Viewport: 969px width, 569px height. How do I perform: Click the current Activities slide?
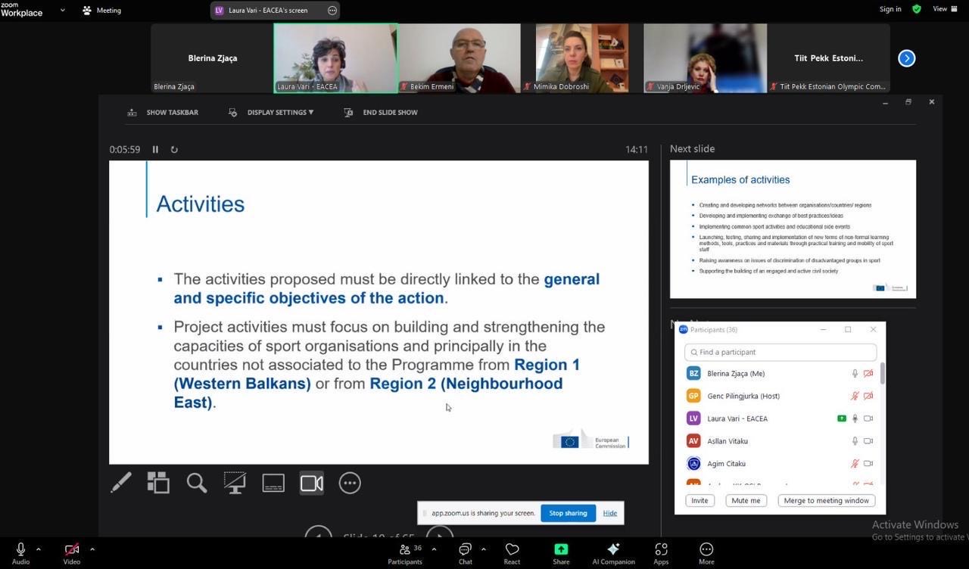[379, 312]
